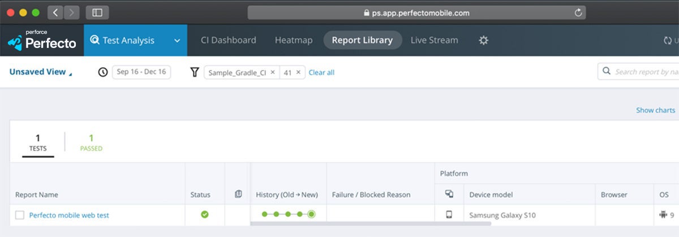Open the settings gear in the navigation bar
679x237 pixels.
tap(483, 40)
